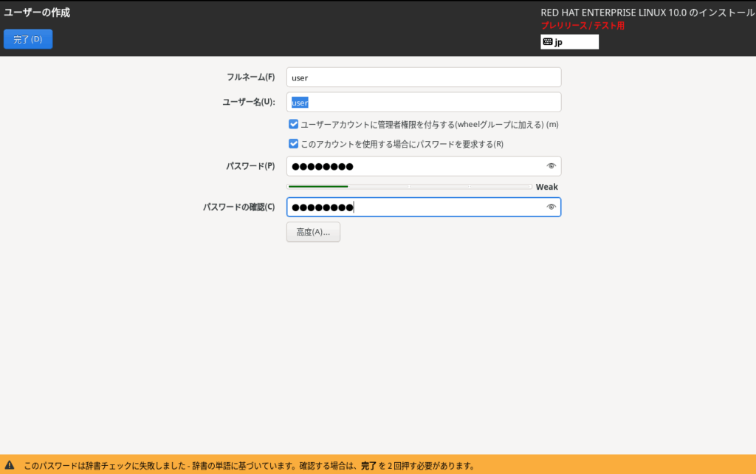Image resolution: width=756 pixels, height=474 pixels.
Task: Click the フルネーム full name input field
Action: (x=423, y=78)
